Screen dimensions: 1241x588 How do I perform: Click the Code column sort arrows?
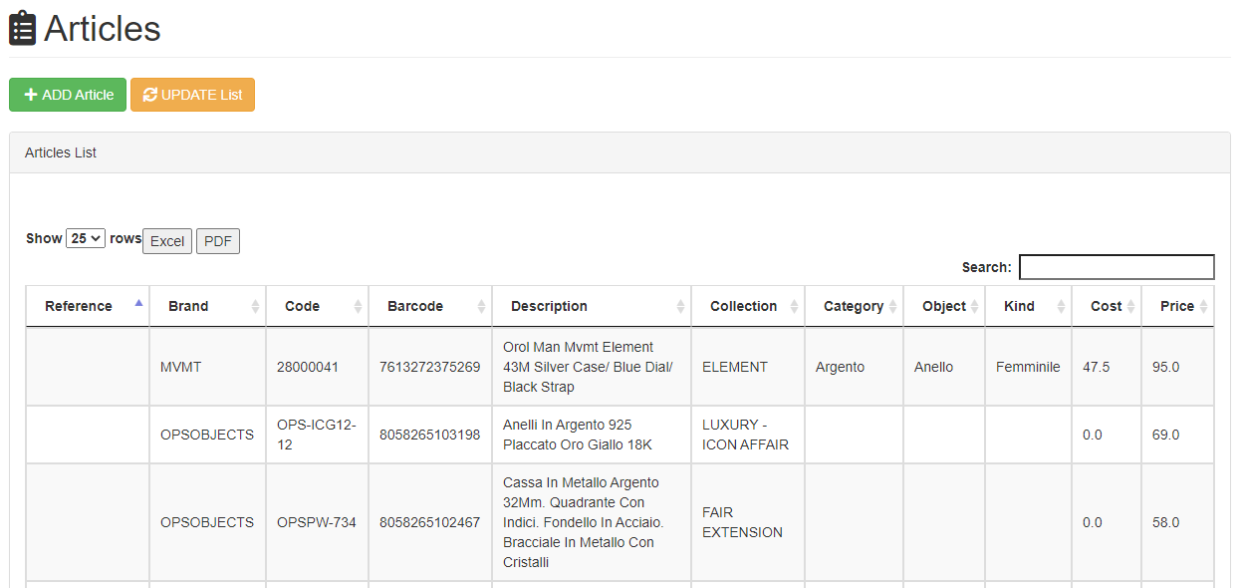point(358,306)
